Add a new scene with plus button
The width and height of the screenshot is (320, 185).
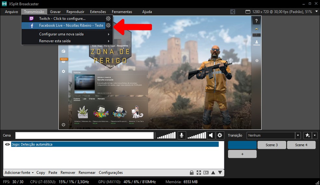coord(242,154)
